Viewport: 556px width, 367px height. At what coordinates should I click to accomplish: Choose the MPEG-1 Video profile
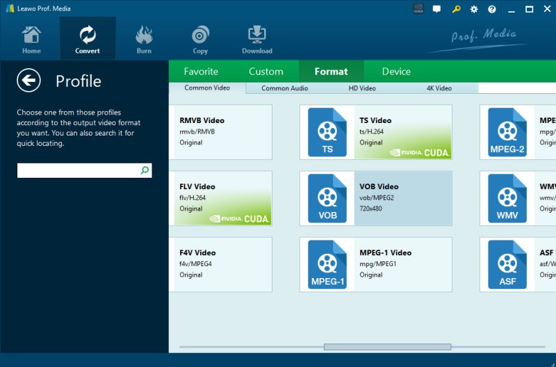click(375, 264)
